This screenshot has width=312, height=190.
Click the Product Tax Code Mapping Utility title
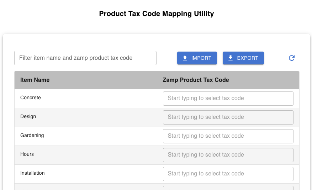157,14
